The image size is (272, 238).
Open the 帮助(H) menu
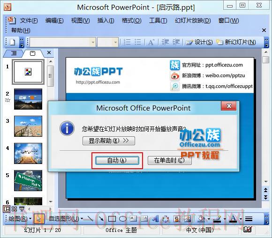[21, 30]
